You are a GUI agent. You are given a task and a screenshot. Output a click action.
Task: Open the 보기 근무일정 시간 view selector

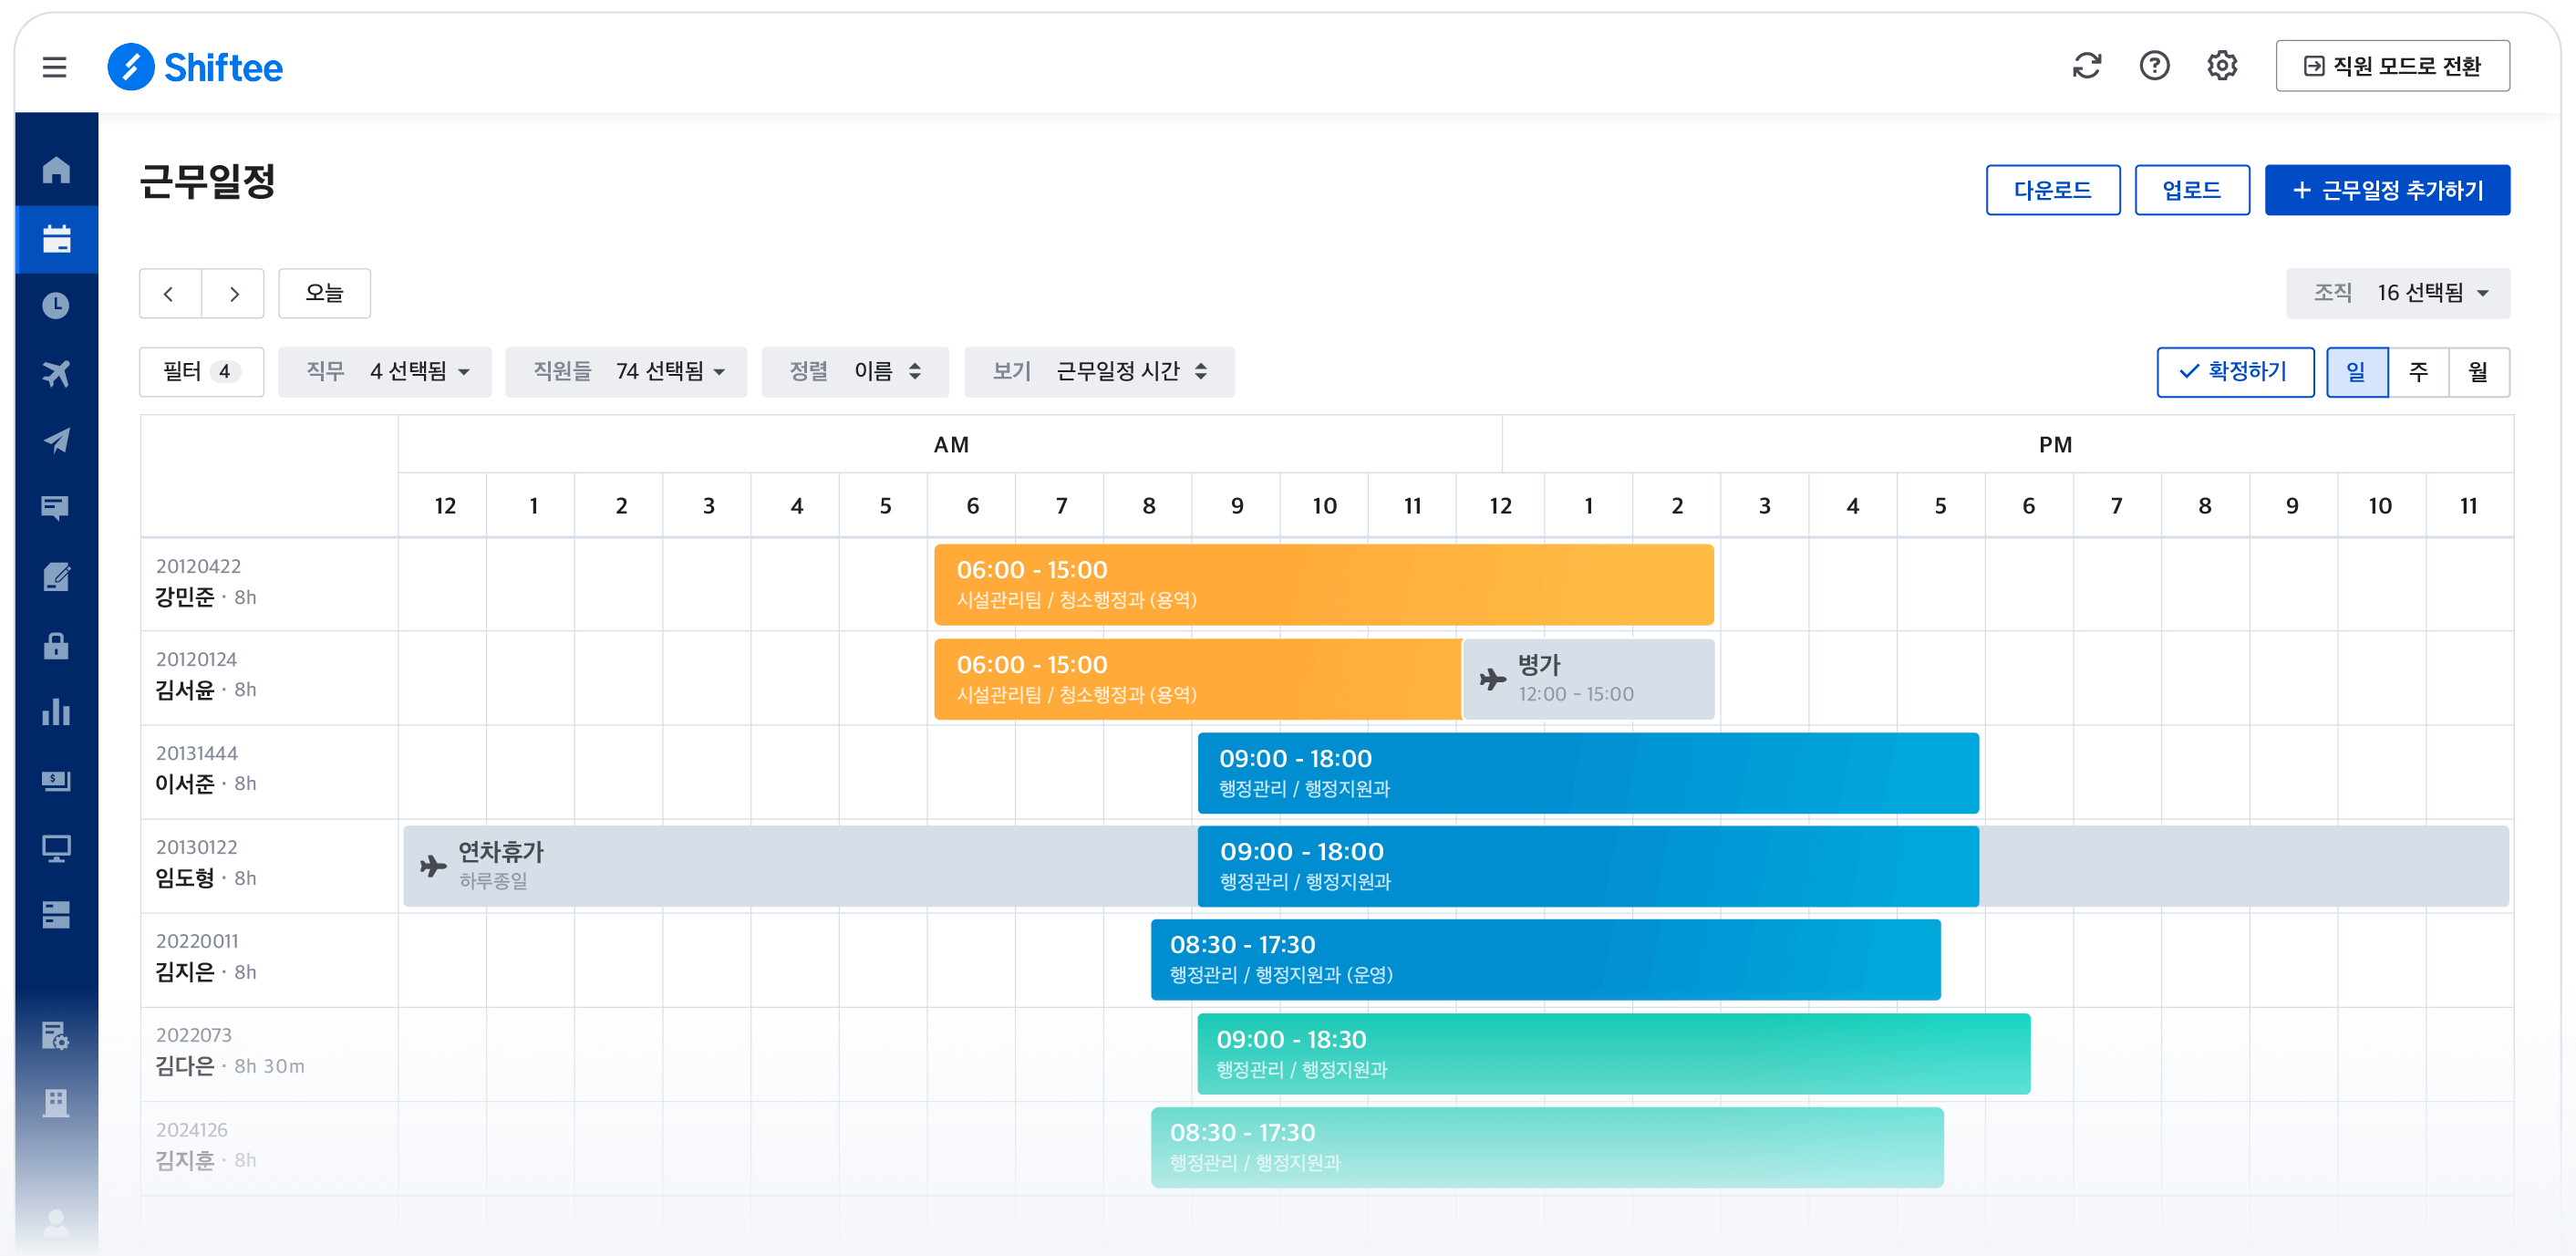[x=1099, y=372]
